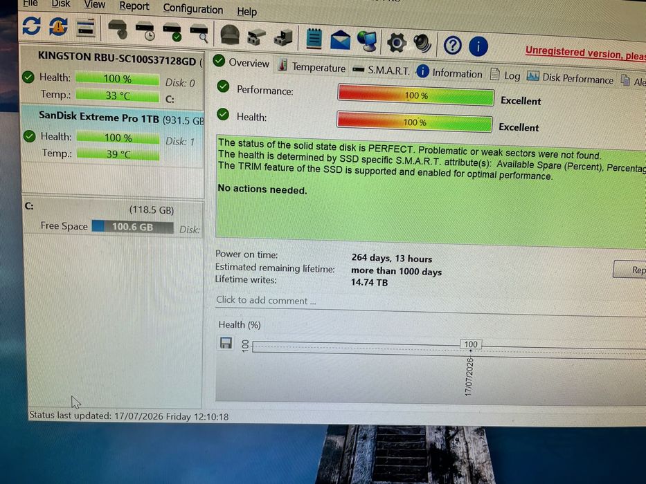Click the overview Health 100 % gradient bar

click(x=415, y=122)
